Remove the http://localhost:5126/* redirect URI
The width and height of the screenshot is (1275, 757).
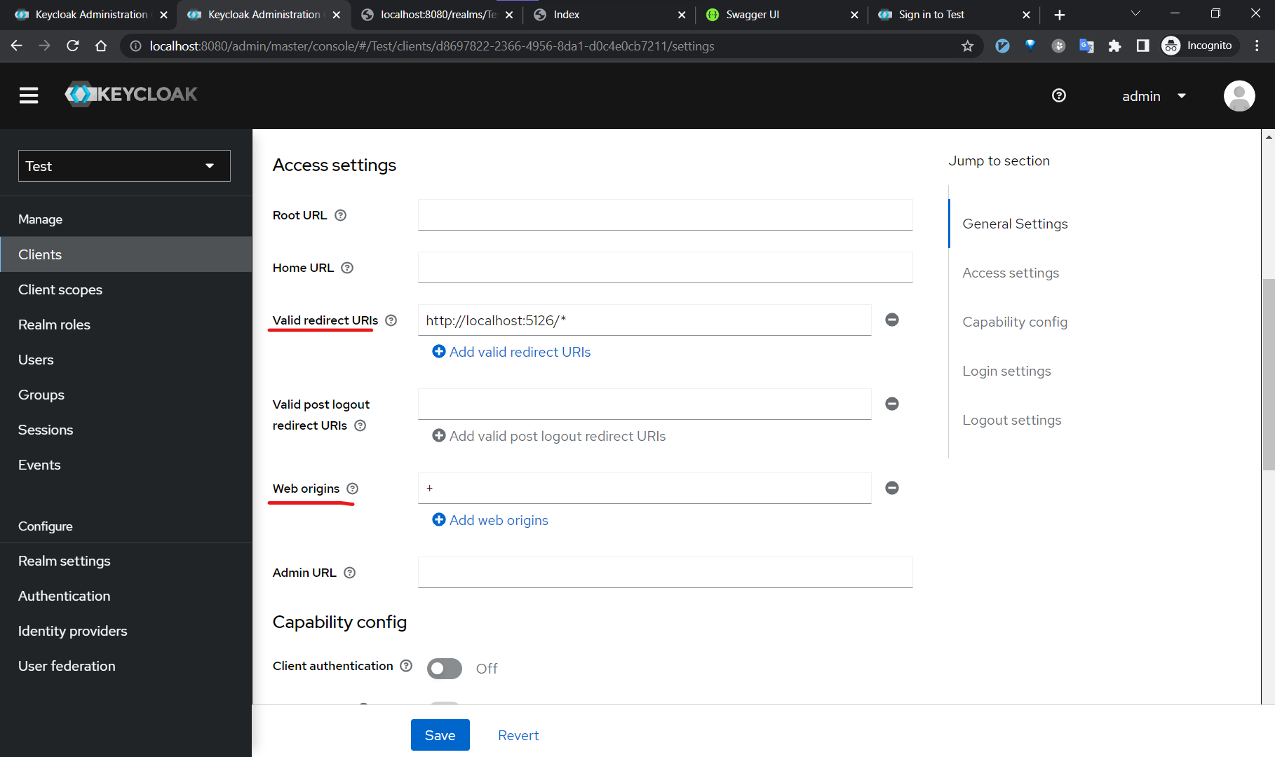[x=892, y=320]
